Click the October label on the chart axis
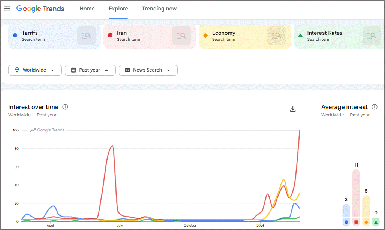The height and width of the screenshot is (230, 385). [x=190, y=226]
